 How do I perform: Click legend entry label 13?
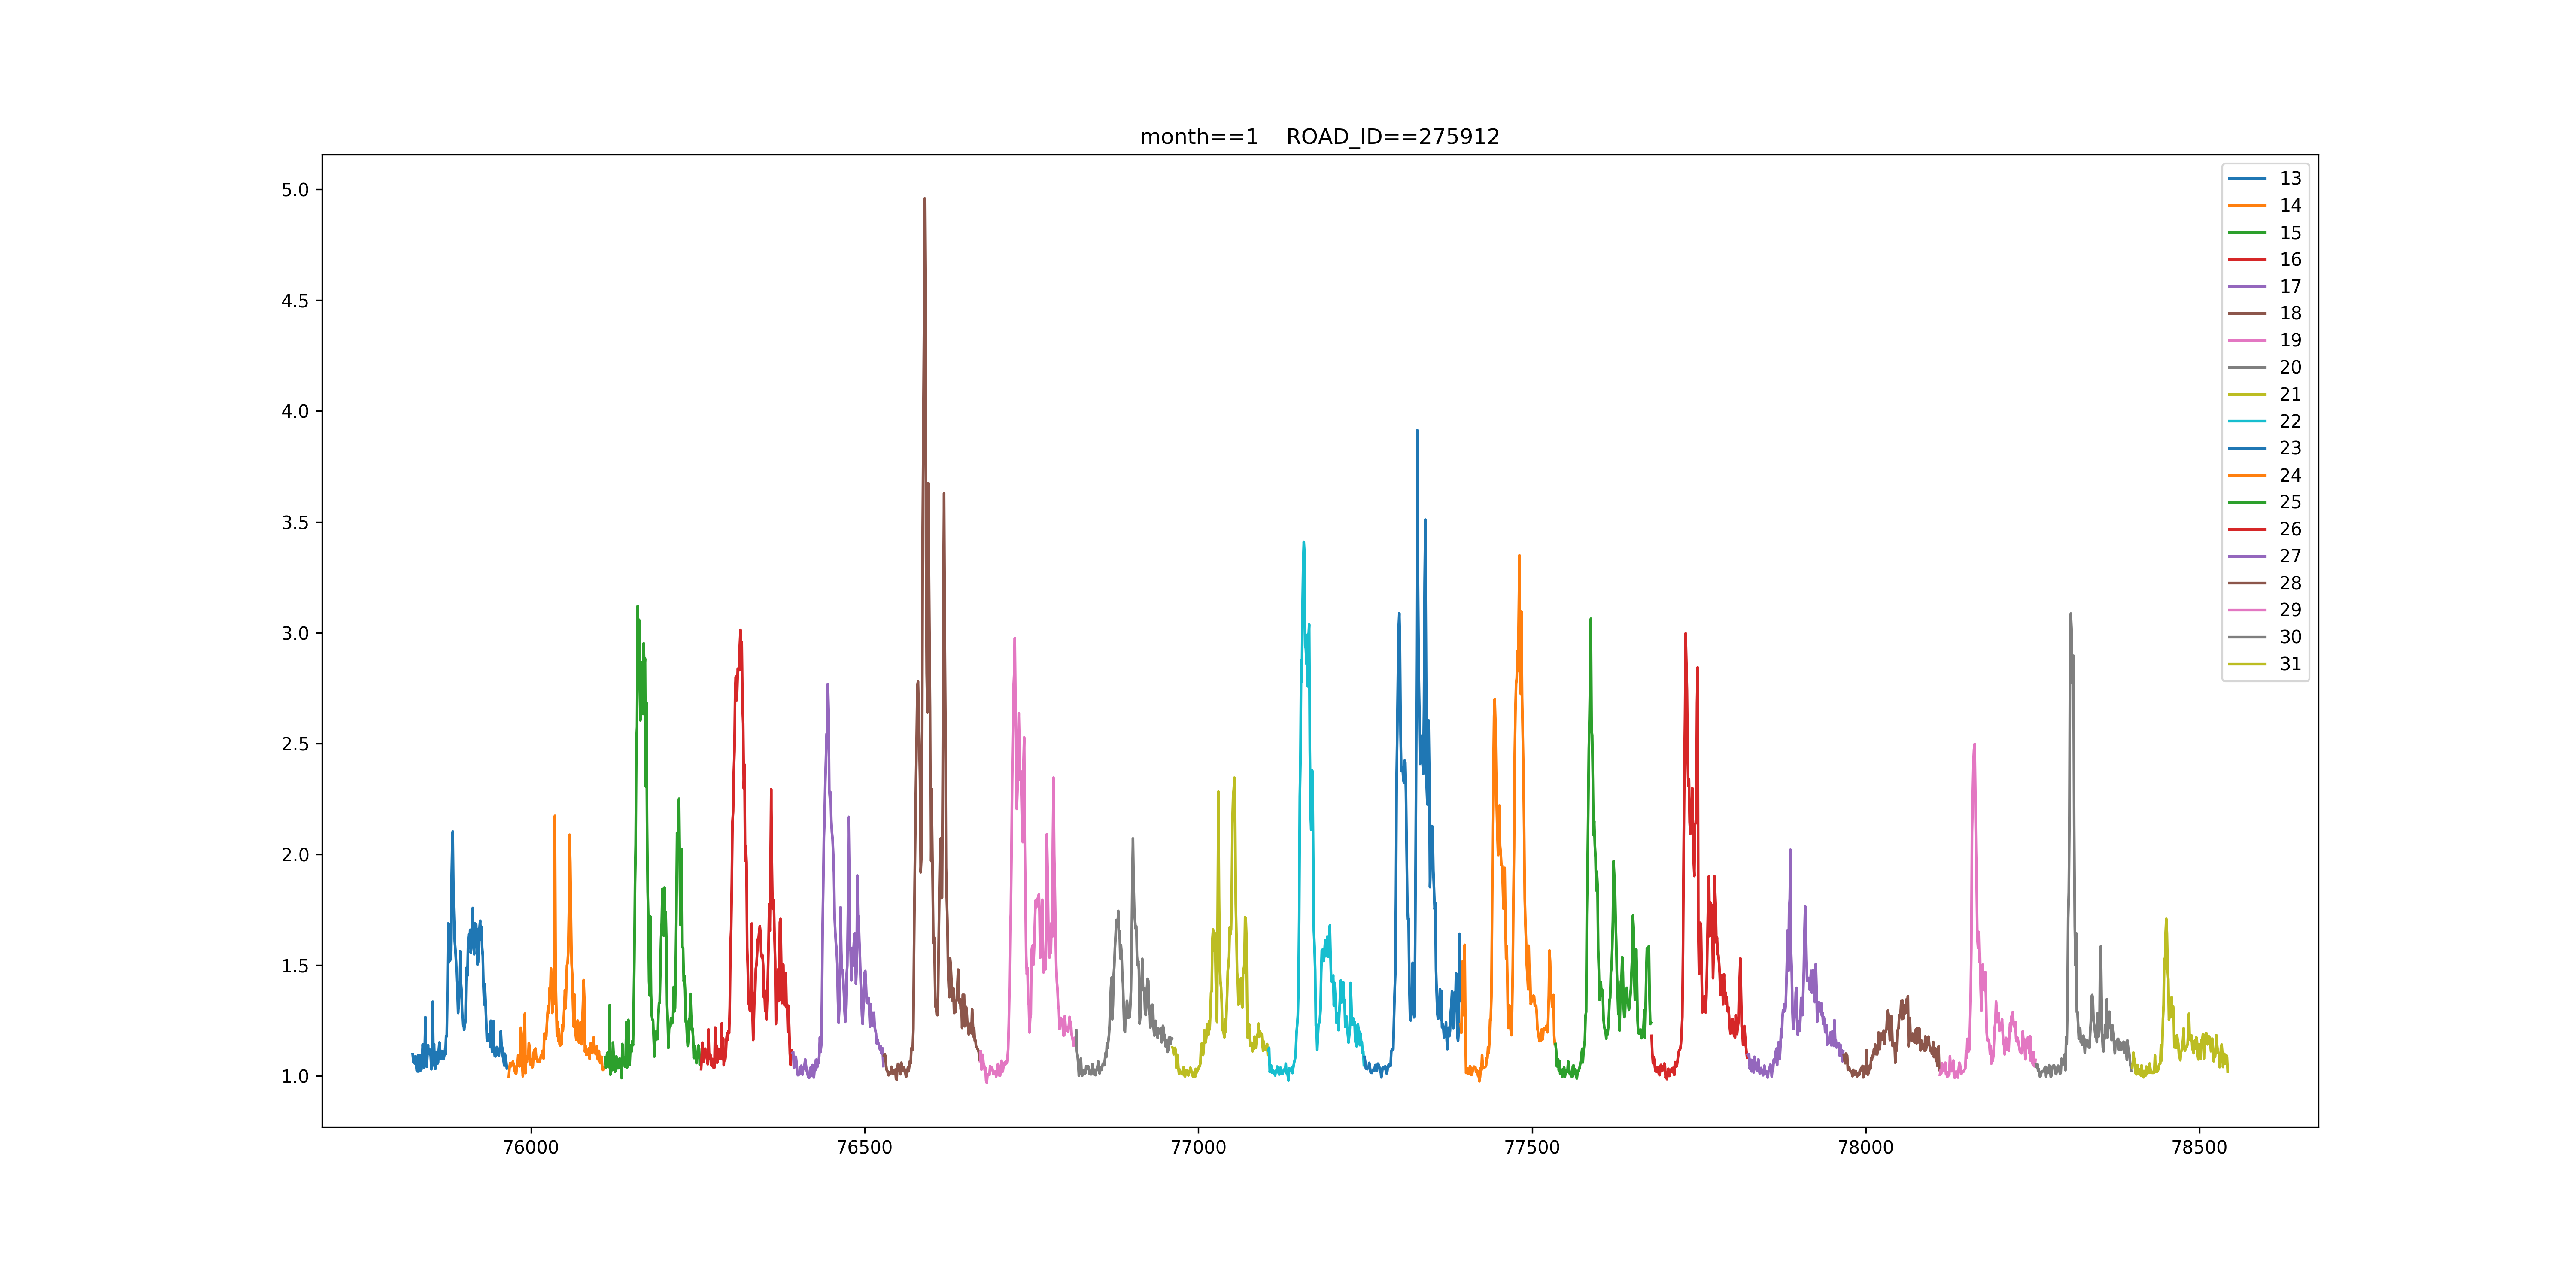[x=2290, y=178]
